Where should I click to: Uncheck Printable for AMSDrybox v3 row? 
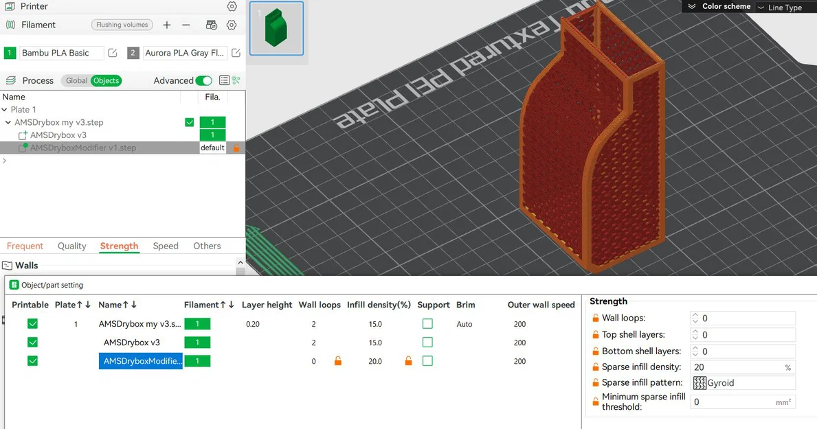pyautogui.click(x=32, y=342)
